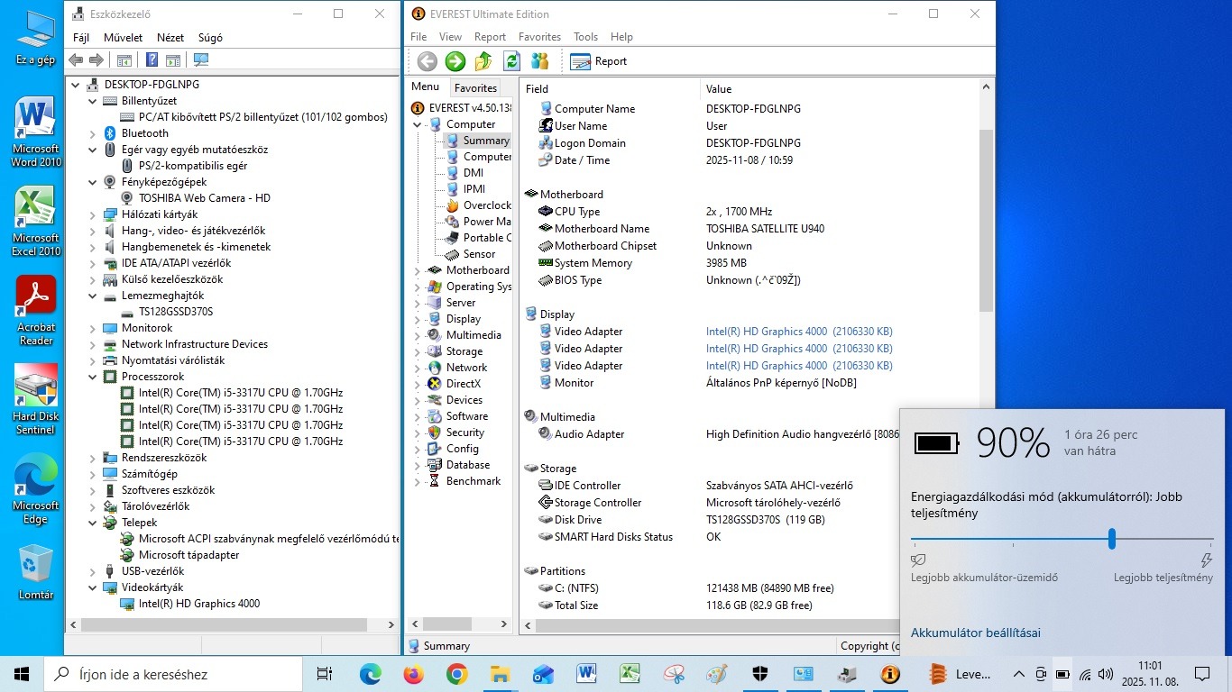Click first Intel(R) HD Graphics 4000 link
Viewport: 1232px width, 692px height.
coord(799,332)
